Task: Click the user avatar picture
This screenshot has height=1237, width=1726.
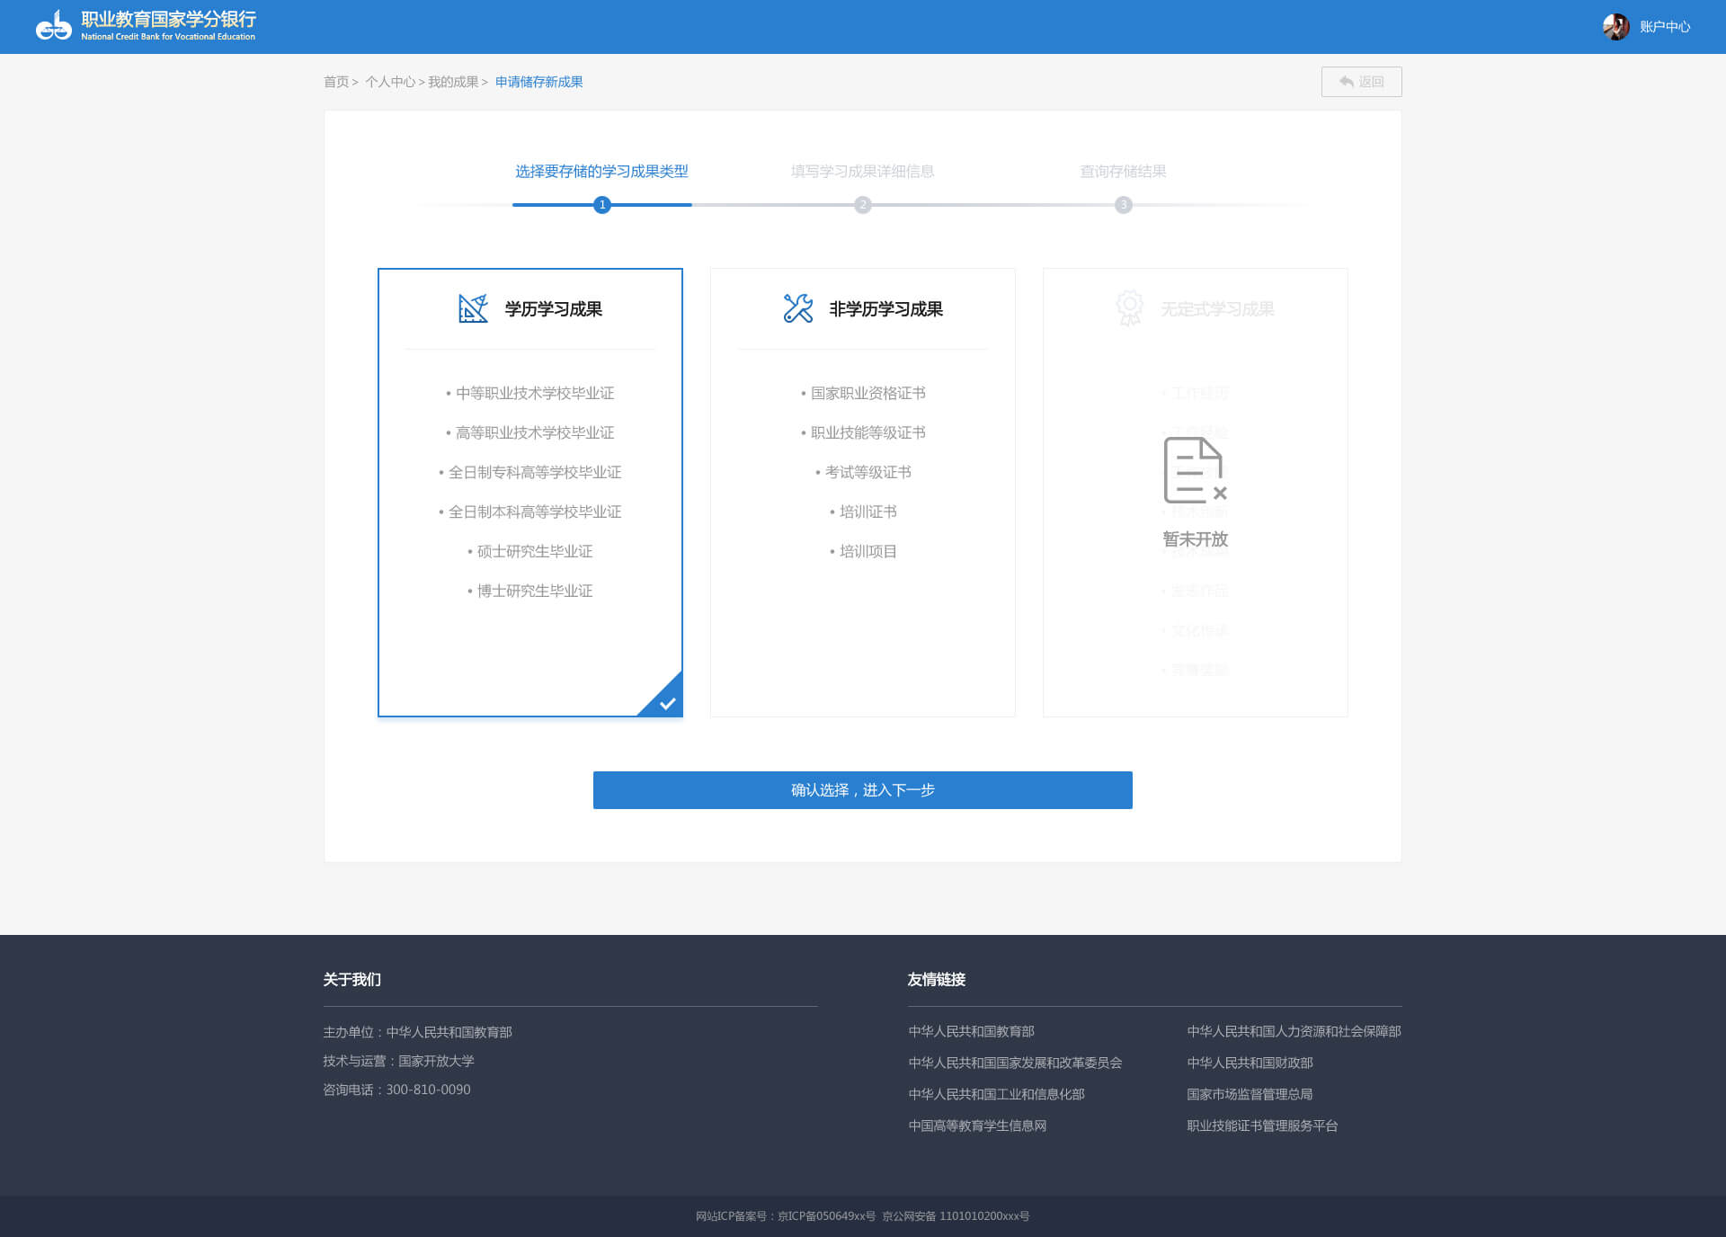Action: pos(1615,27)
